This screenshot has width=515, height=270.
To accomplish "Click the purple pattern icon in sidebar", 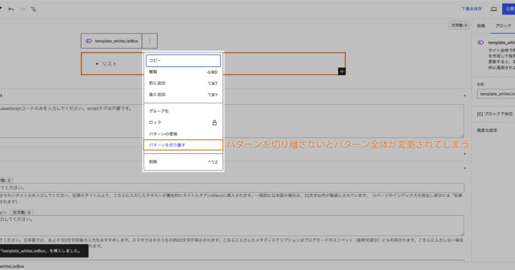I will (481, 43).
